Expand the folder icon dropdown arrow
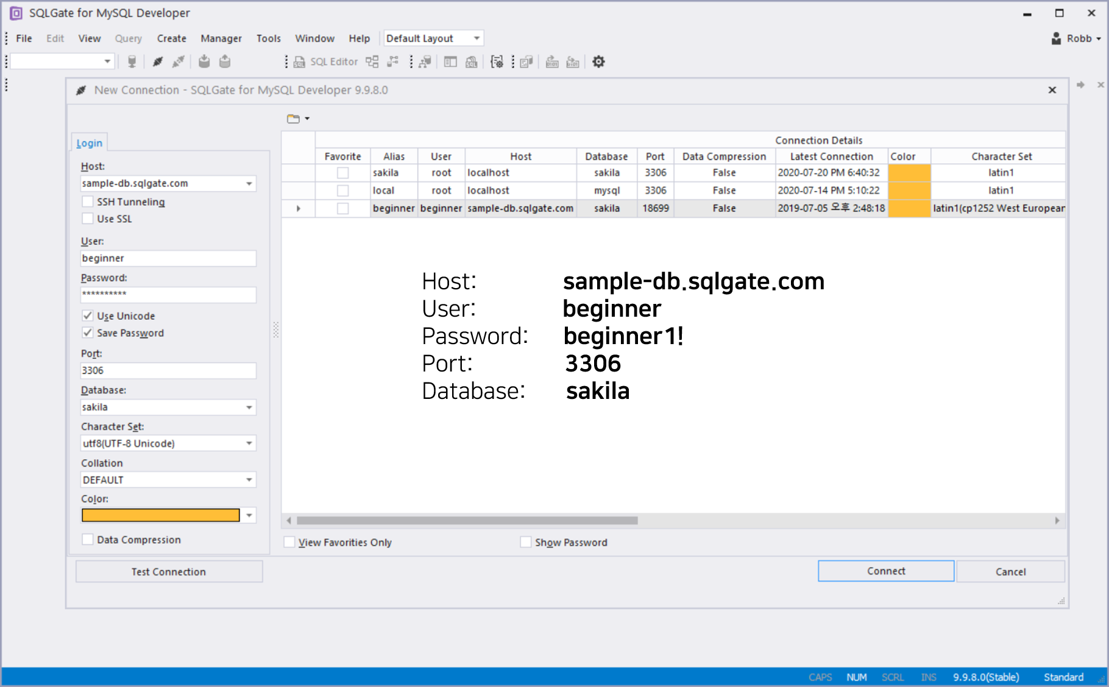Screen dimensions: 1109x687 (x=307, y=119)
